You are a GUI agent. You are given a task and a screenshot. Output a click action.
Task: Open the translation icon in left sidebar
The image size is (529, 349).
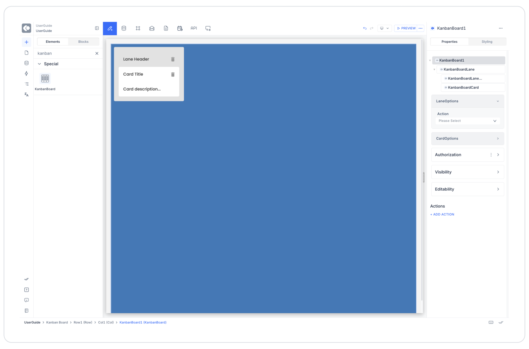click(x=26, y=94)
